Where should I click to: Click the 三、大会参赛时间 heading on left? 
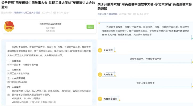coord(16,78)
